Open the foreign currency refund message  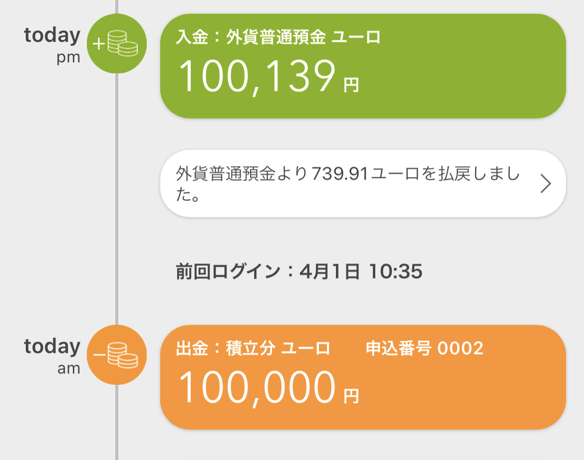363,184
